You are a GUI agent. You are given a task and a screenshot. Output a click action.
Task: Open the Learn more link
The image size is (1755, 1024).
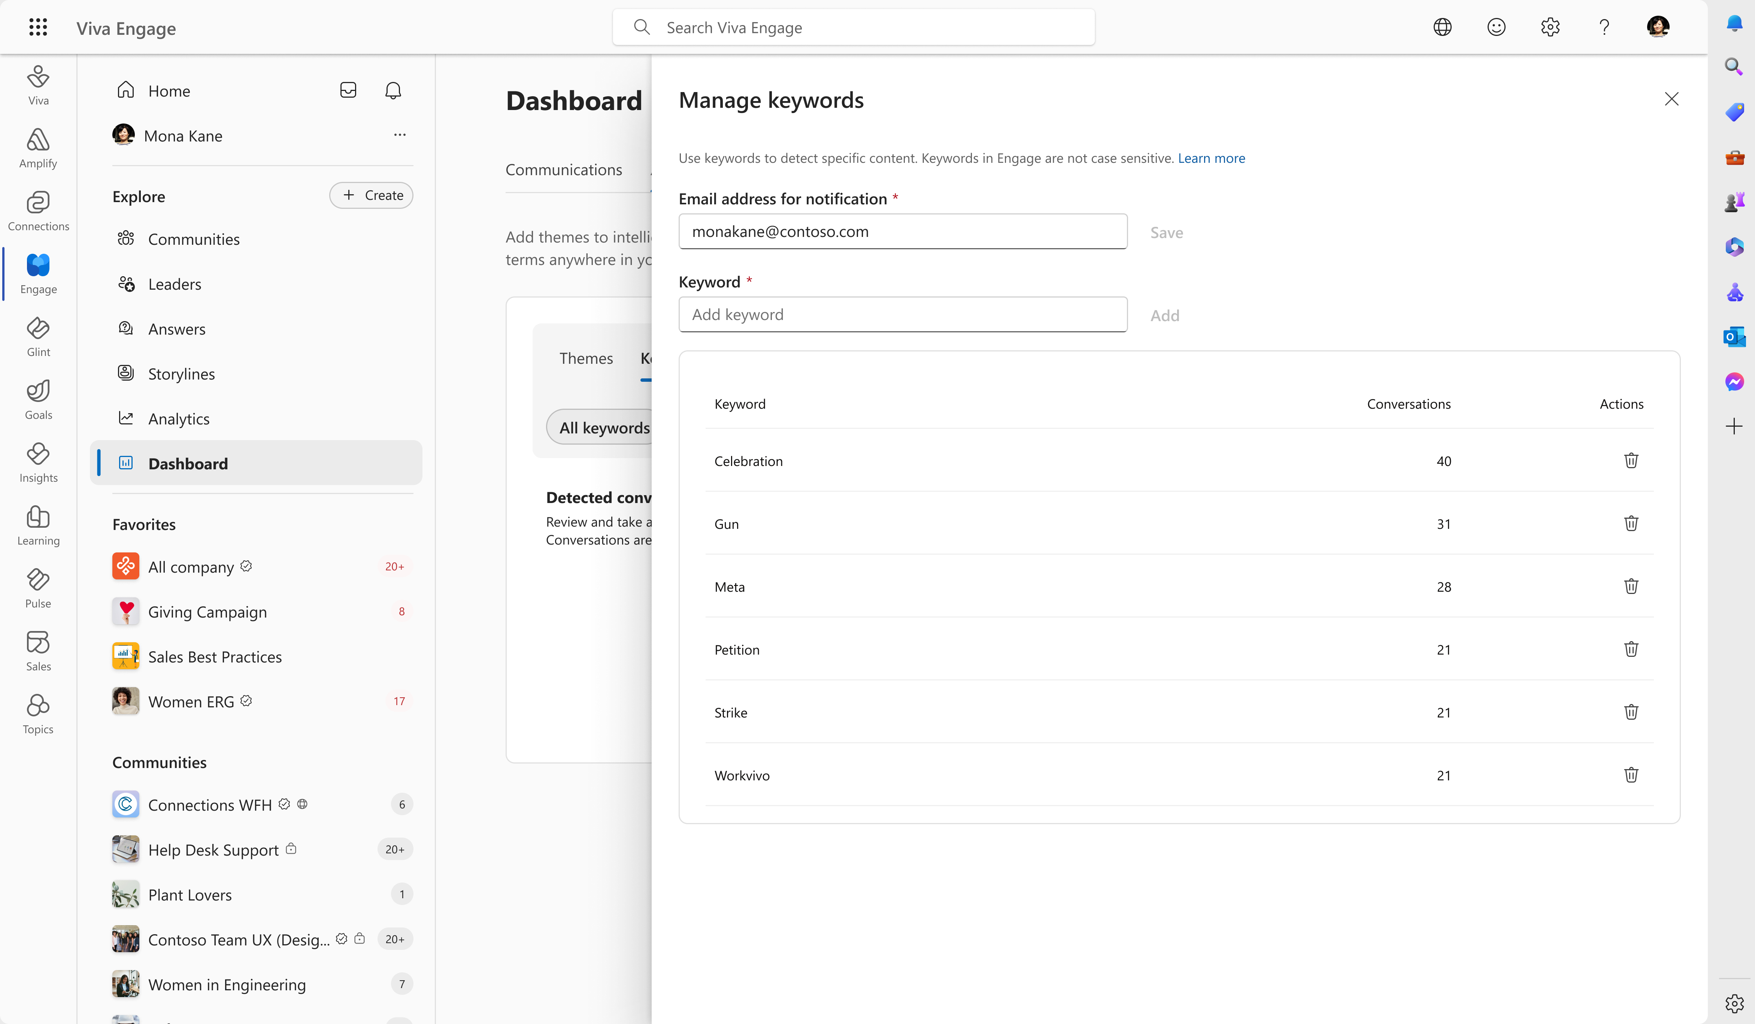[x=1211, y=159]
